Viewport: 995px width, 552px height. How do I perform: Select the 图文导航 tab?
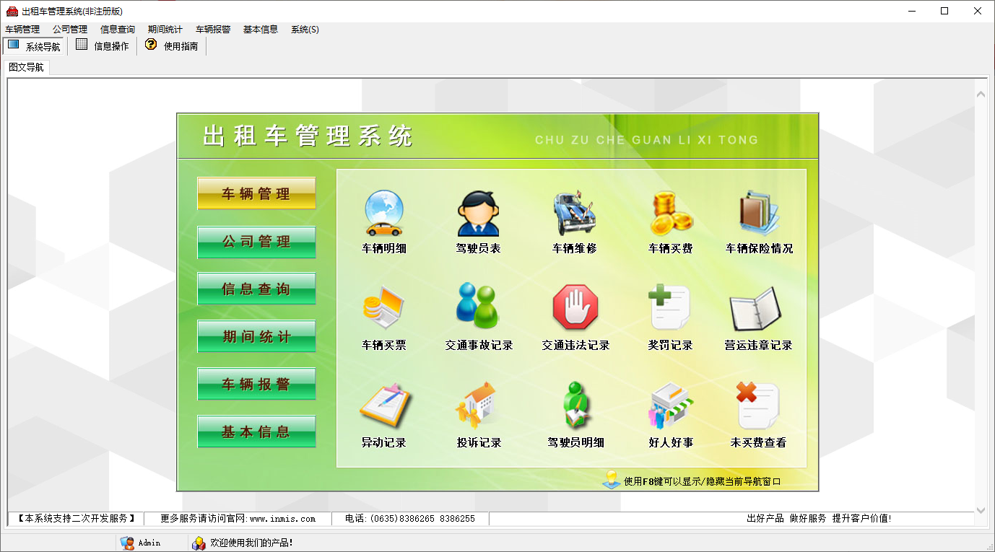pos(27,67)
